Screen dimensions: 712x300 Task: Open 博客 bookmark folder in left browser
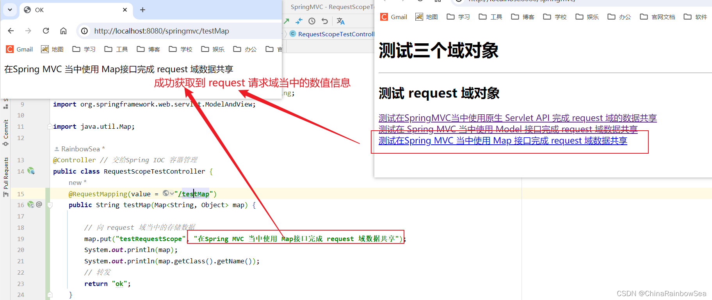click(148, 49)
